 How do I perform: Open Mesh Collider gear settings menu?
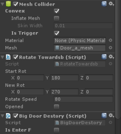[111, 4]
